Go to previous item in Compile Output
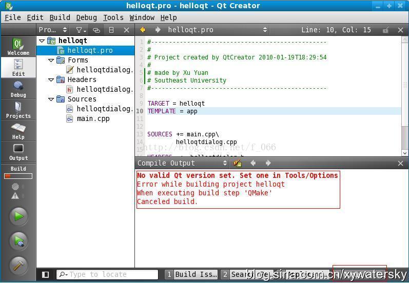409x283 pixels. (x=253, y=163)
